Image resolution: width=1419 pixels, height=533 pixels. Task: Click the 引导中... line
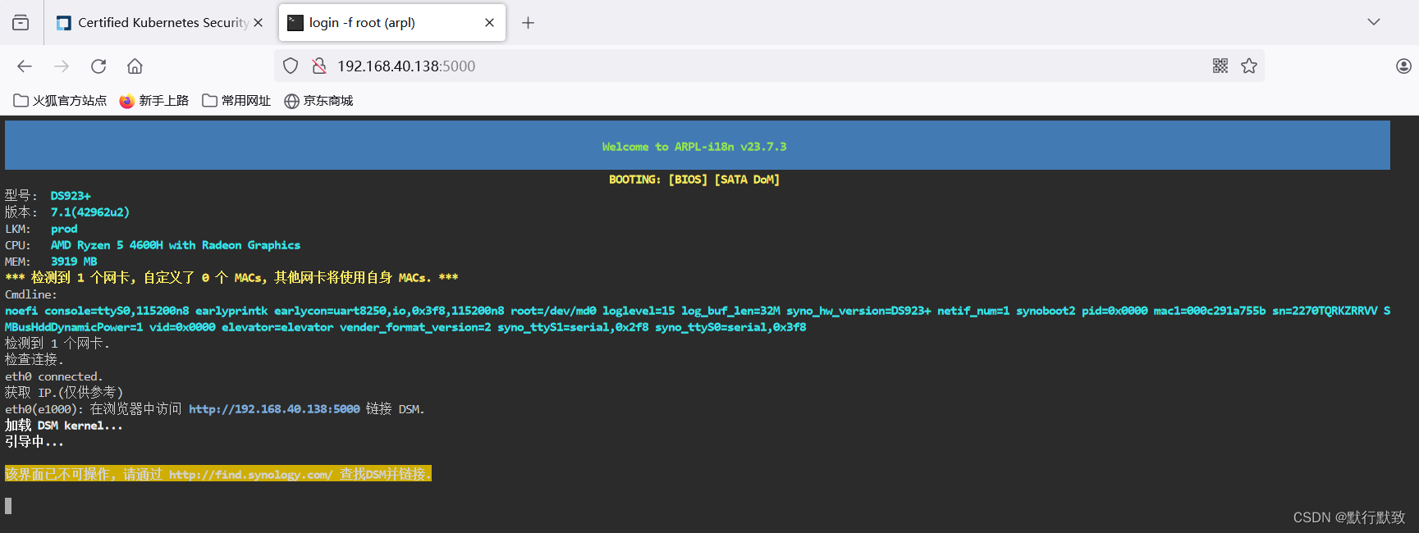(x=34, y=442)
